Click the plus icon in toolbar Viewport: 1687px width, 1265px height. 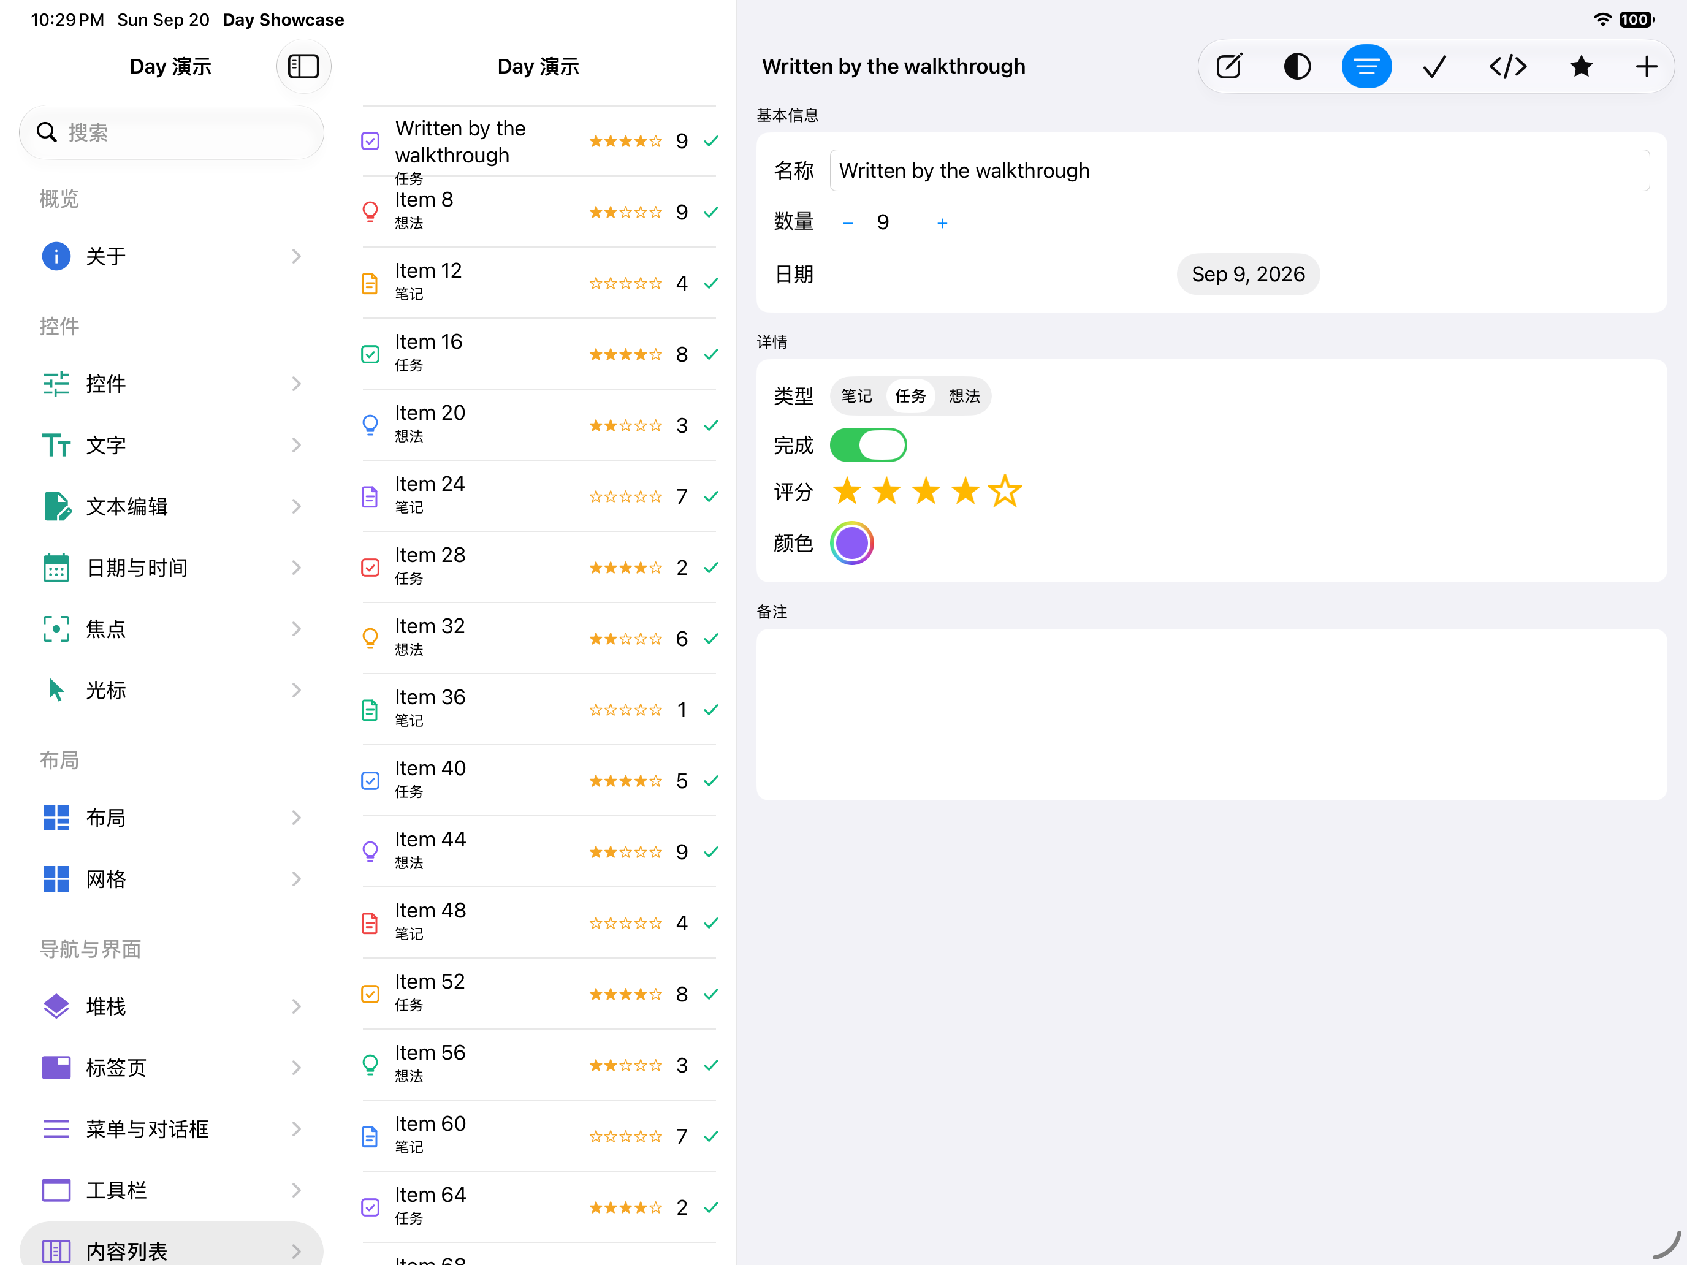pyautogui.click(x=1647, y=66)
